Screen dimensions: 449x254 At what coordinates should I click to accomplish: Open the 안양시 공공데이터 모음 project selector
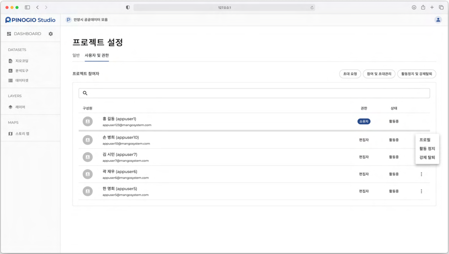[87, 20]
